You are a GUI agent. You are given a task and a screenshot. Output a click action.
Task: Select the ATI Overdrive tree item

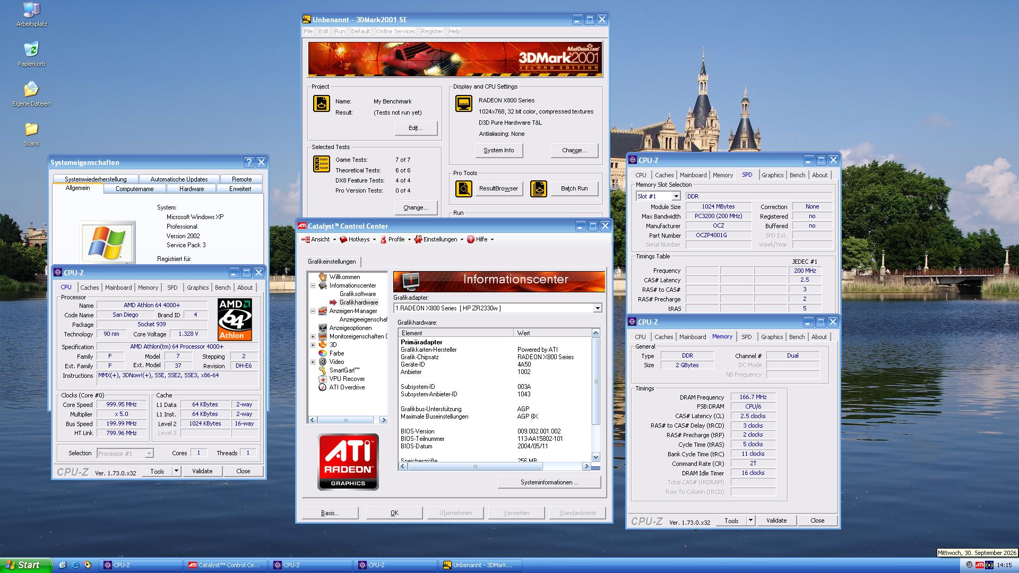click(347, 387)
